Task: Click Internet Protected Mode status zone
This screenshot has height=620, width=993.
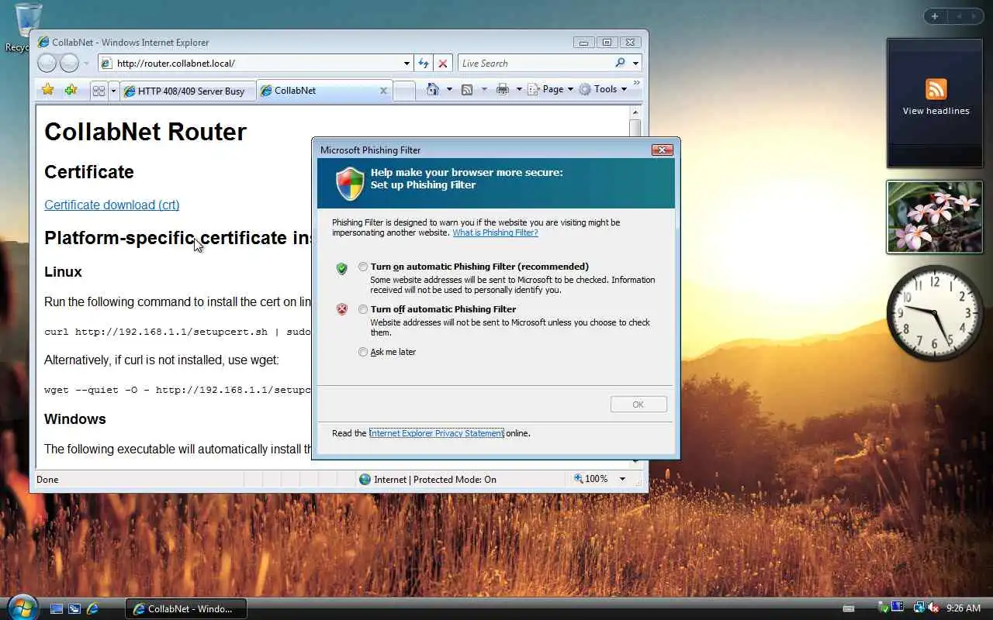Action: pos(427,479)
